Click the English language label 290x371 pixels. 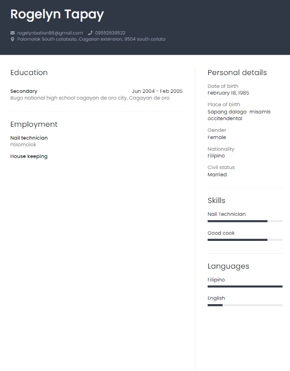point(217,298)
